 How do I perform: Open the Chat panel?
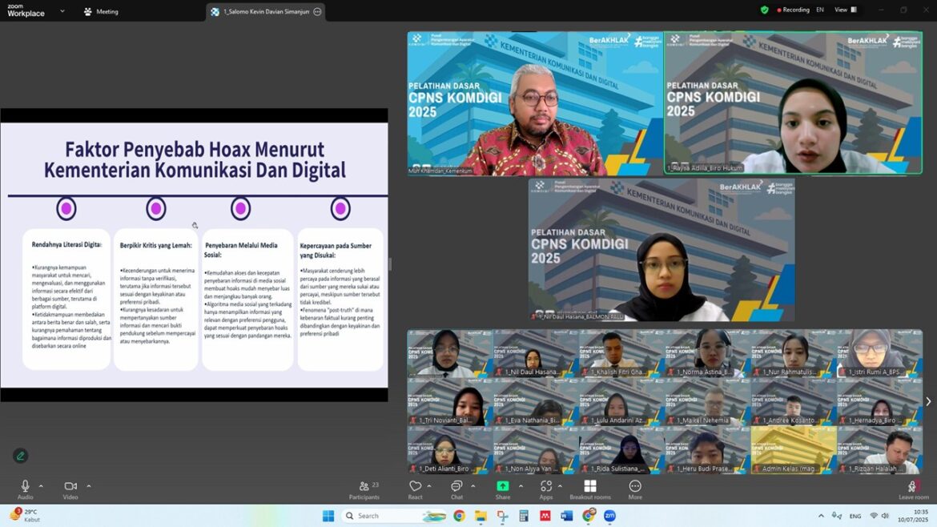click(x=456, y=490)
